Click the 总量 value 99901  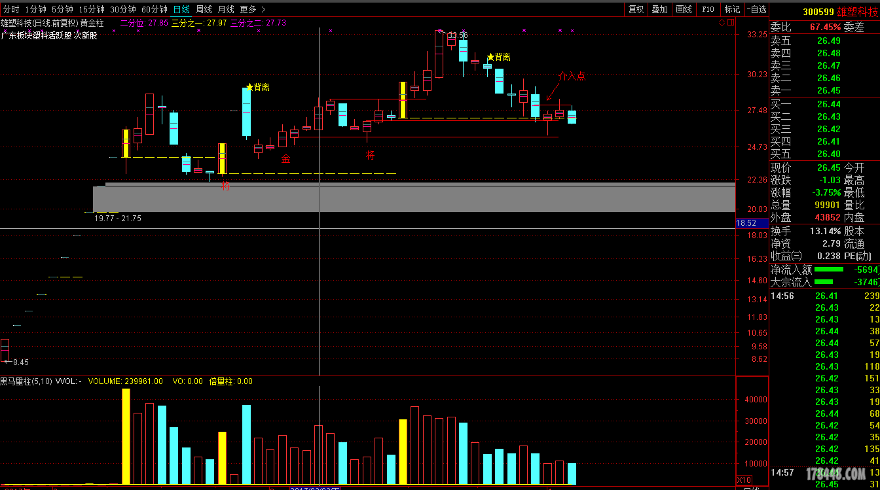828,205
